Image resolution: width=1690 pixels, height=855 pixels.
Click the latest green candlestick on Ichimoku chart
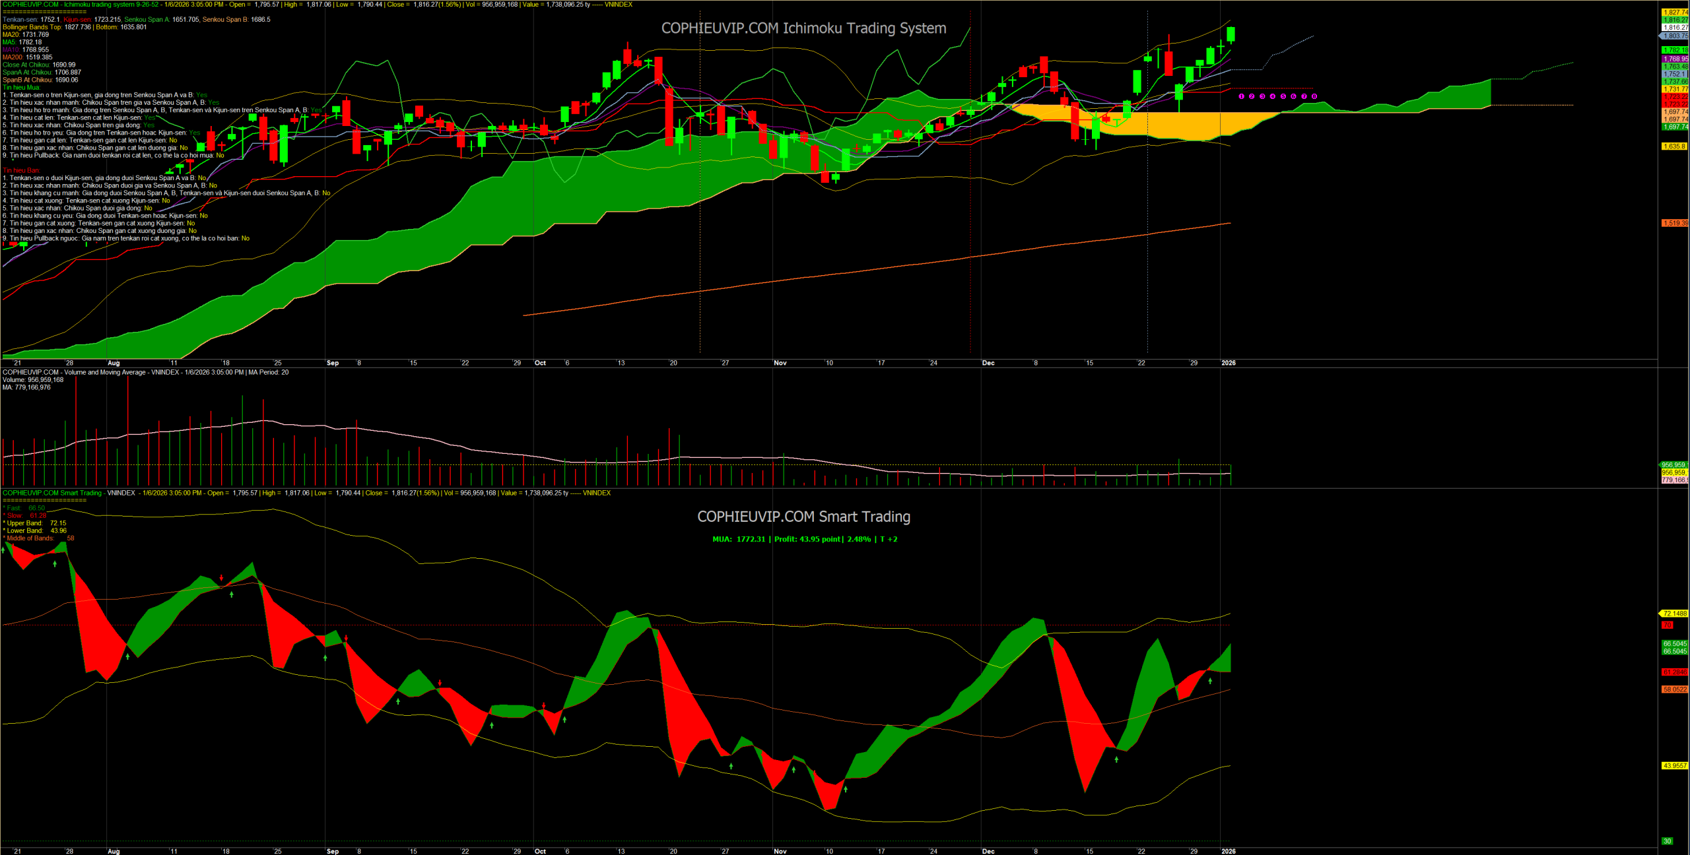(1231, 34)
